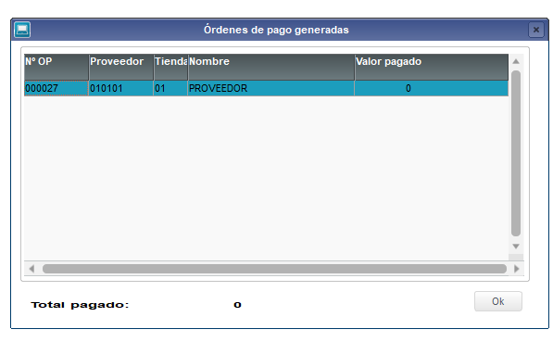Sort by Nº OP column header
This screenshot has height=342, width=553.
pos(57,67)
